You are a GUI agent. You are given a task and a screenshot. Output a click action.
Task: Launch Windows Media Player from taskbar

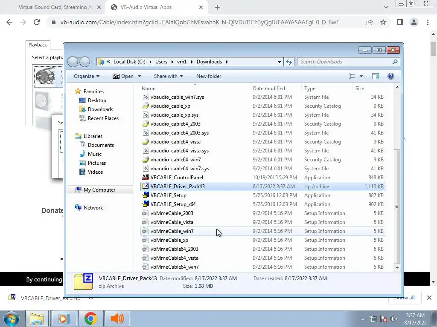(64, 318)
